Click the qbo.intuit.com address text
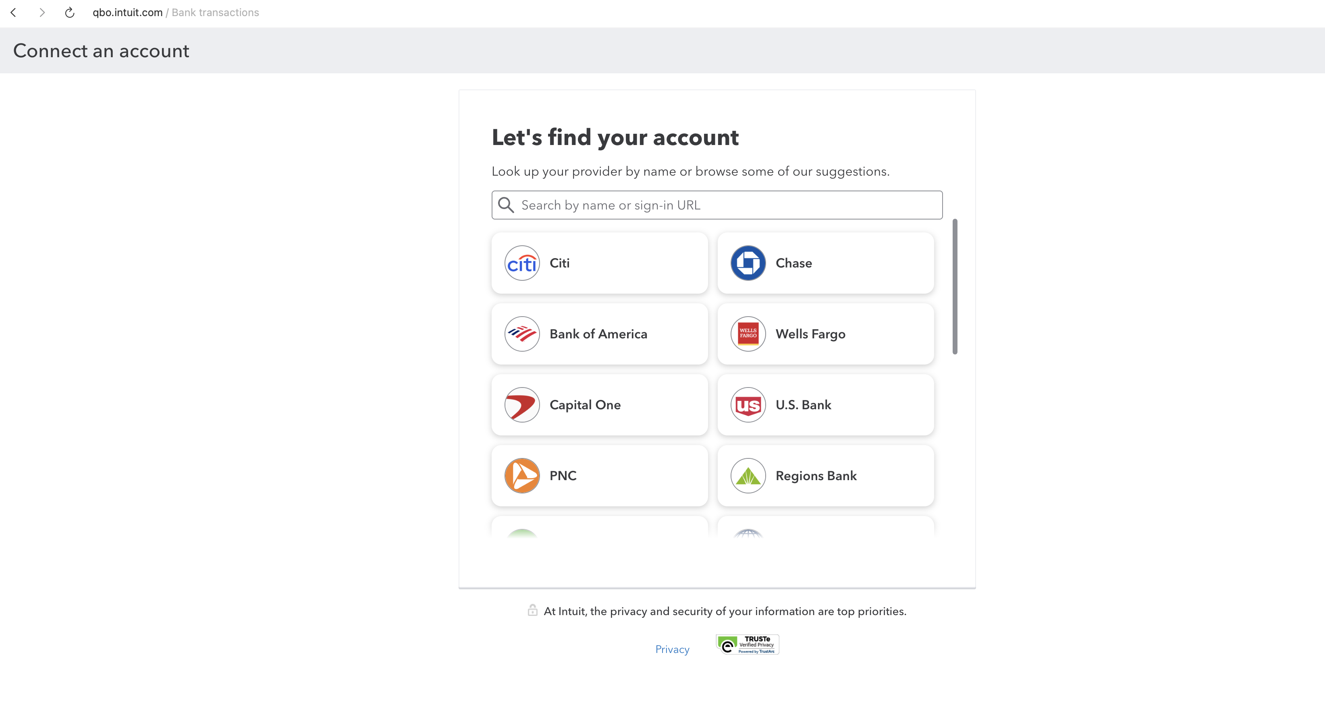 [127, 12]
